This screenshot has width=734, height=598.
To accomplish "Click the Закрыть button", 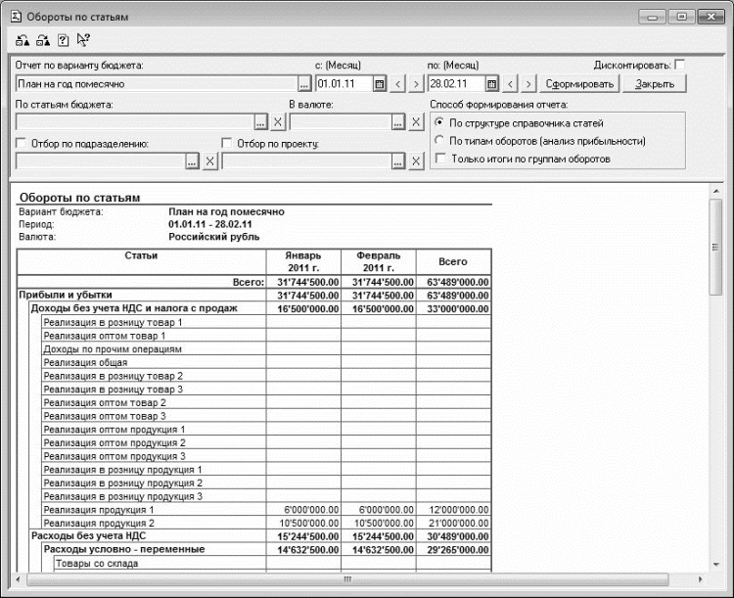I will (655, 84).
